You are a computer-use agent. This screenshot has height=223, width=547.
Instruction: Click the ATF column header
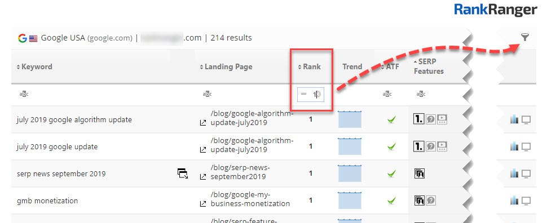[x=390, y=66]
